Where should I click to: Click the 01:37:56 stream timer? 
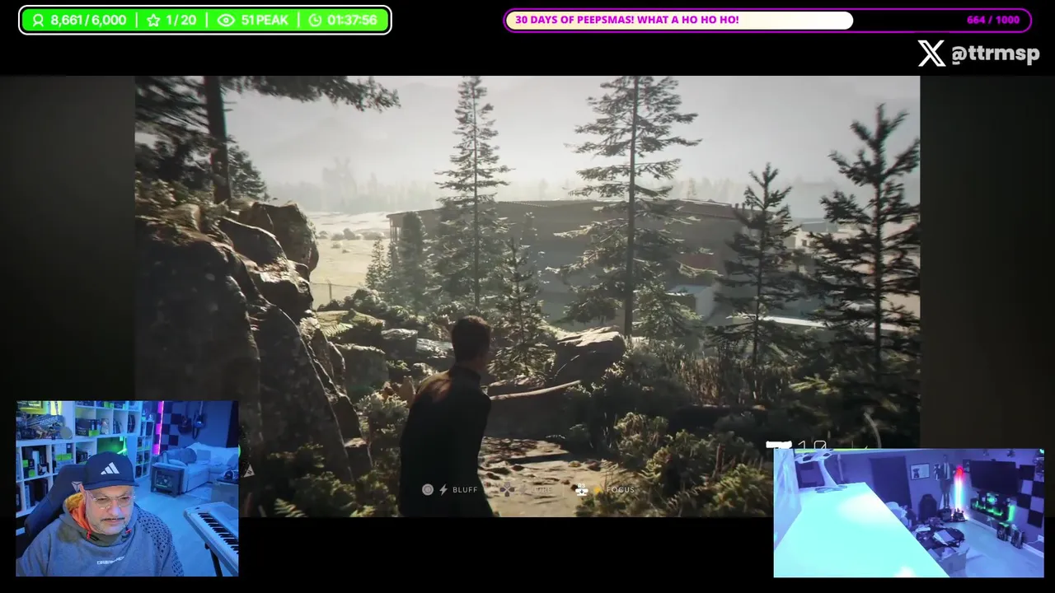tap(352, 21)
